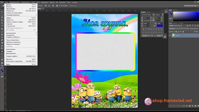Select the Pen tool
The height and width of the screenshot is (112, 199).
[x=2, y=51]
